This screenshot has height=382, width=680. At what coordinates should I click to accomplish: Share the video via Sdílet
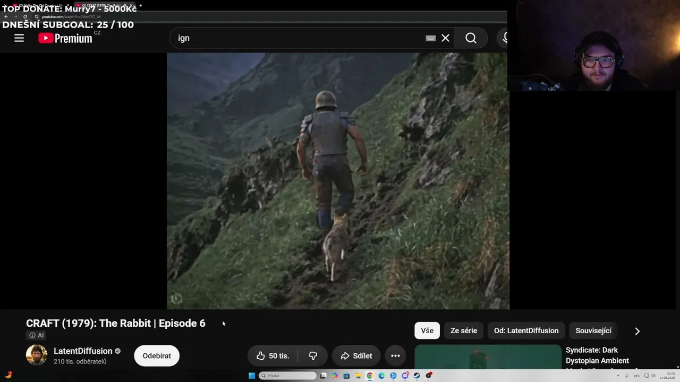click(356, 356)
